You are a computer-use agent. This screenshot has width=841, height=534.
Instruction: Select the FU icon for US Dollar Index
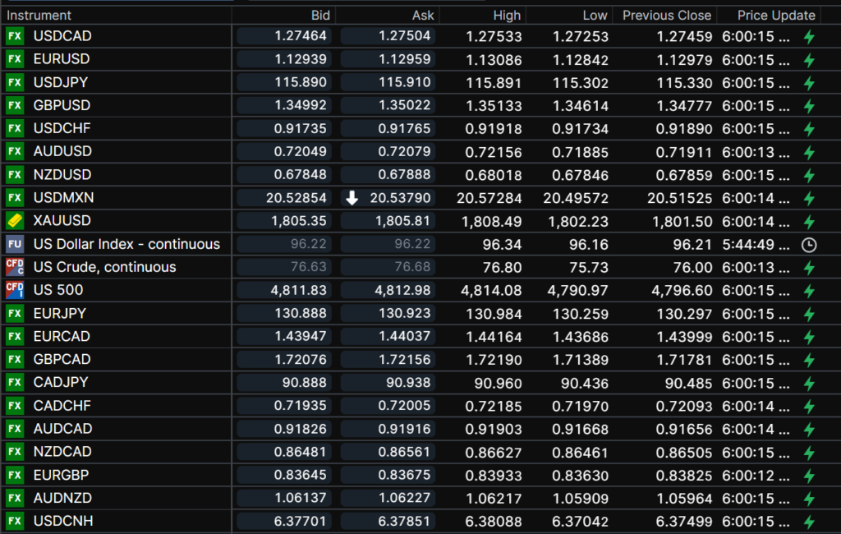(15, 244)
